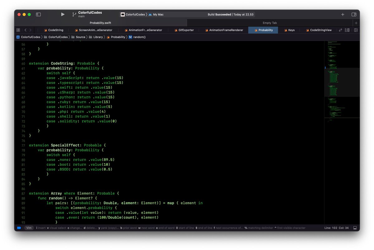Click line number 77 in gutter

[x=23, y=145]
